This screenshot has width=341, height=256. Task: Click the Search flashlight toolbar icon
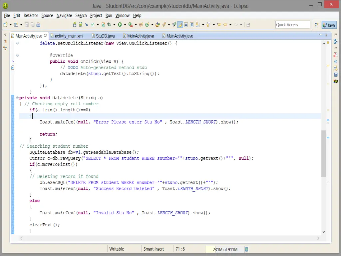(x=164, y=25)
